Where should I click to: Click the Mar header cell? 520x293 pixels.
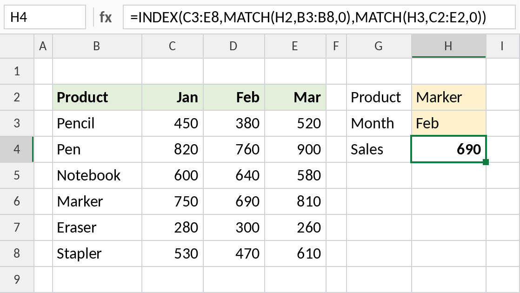tap(295, 97)
